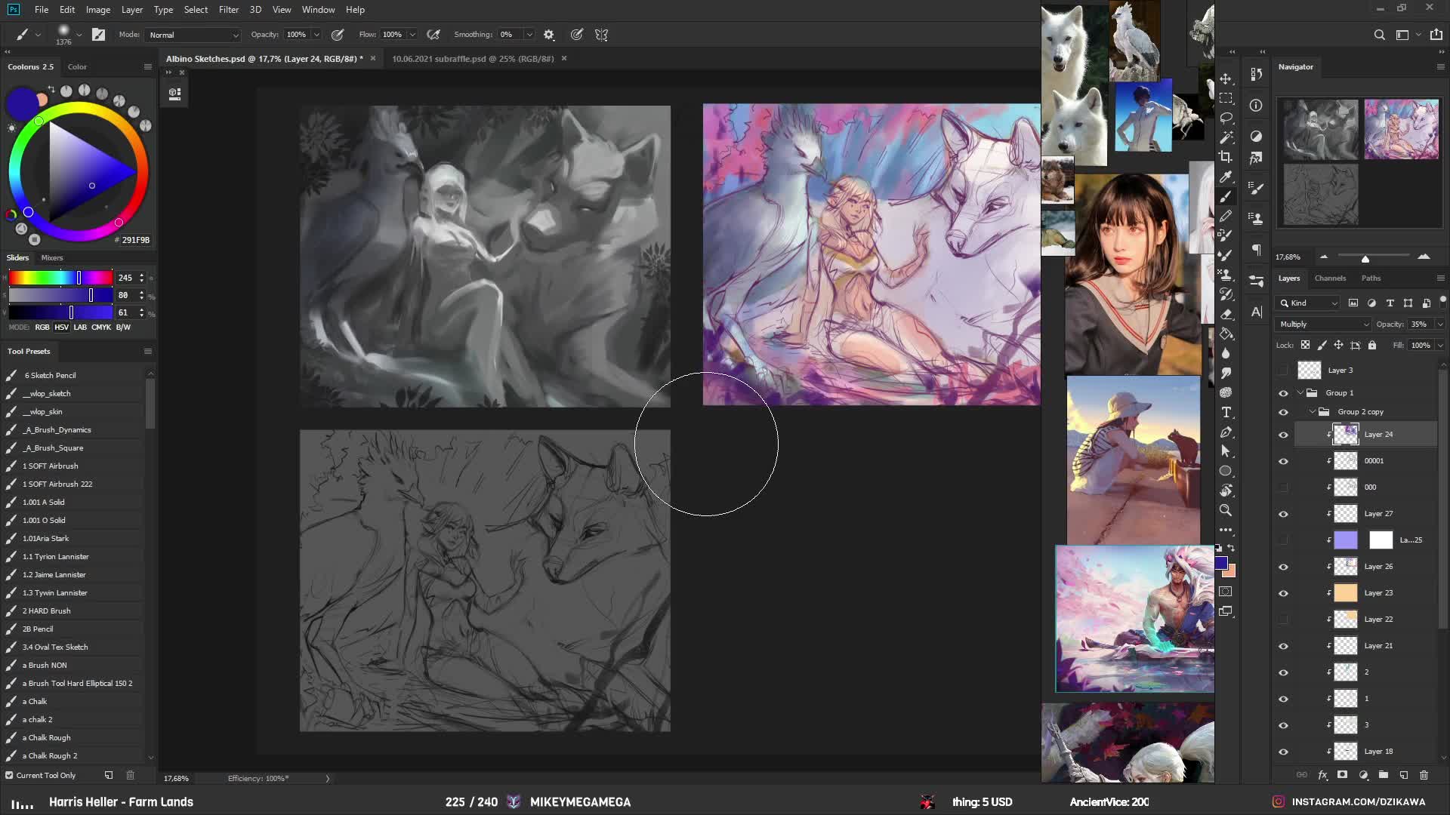Create a new layer
Viewport: 1450px width, 815px height.
click(1404, 775)
